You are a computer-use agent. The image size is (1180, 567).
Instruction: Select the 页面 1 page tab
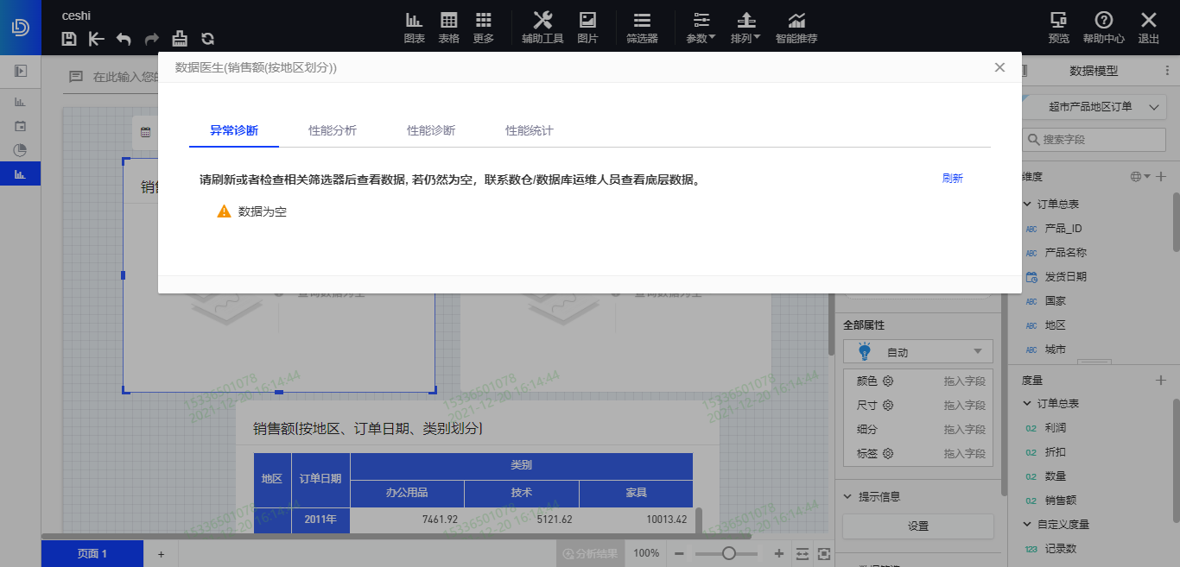(92, 553)
